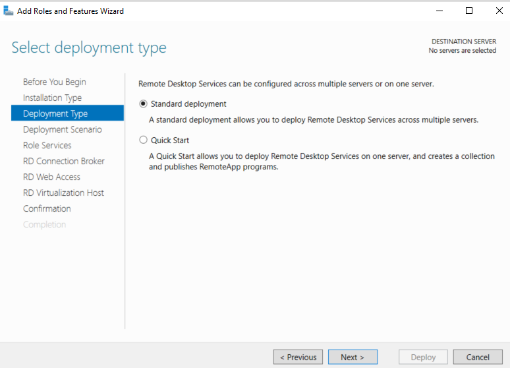Image resolution: width=510 pixels, height=368 pixels.
Task: Go to the Before You Begin step
Action: click(x=55, y=82)
